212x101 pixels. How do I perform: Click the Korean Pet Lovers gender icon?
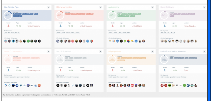click(x=165, y=26)
